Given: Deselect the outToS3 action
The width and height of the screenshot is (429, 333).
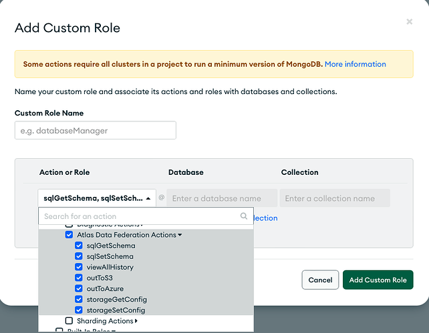Looking at the screenshot, I should tap(79, 278).
